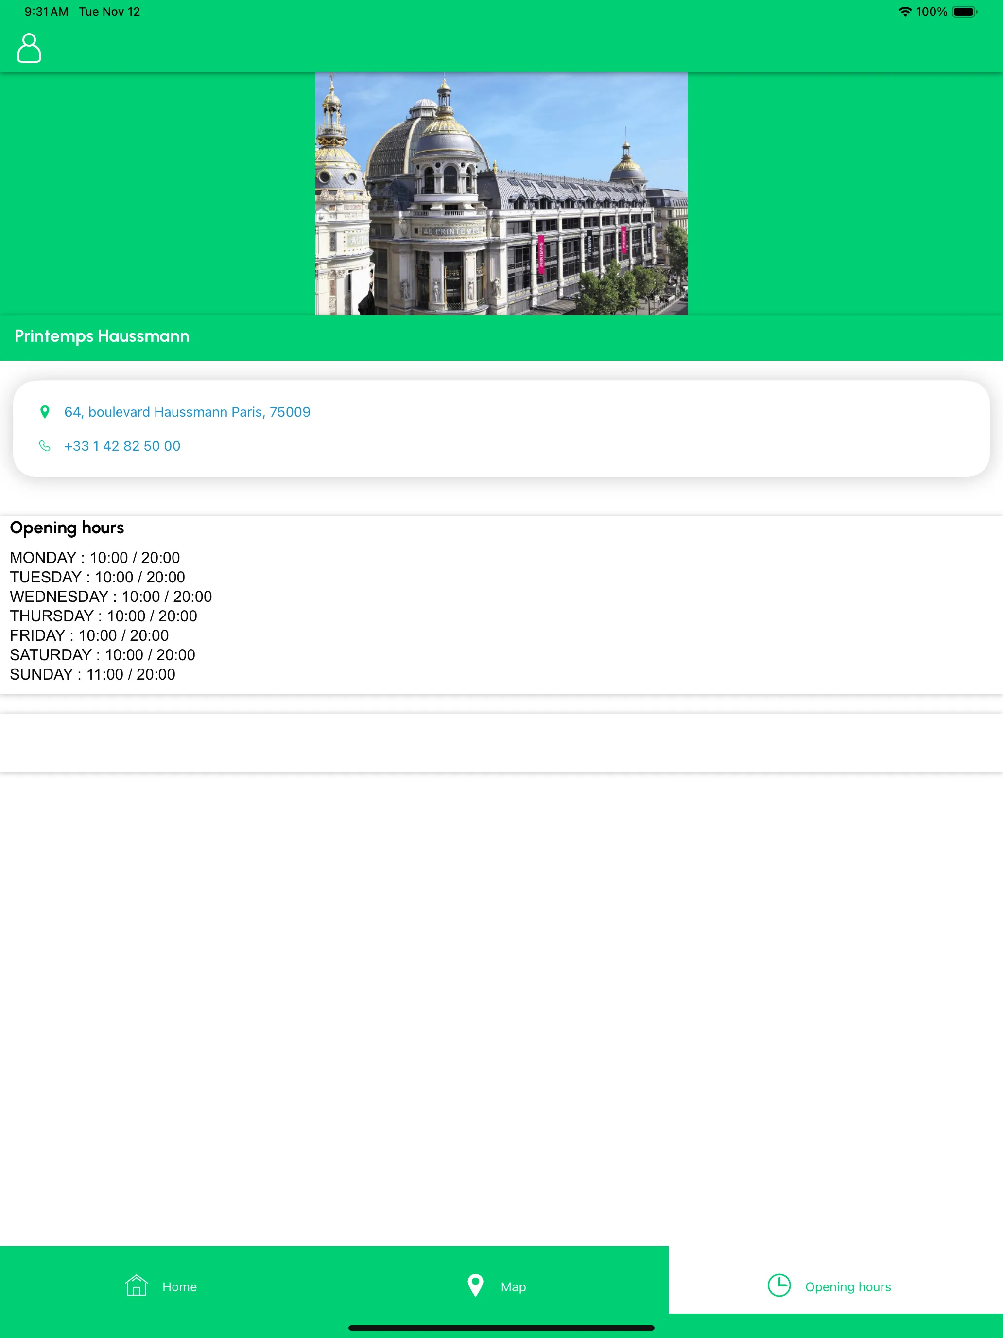Tap the Wi-Fi status icon
Screen dimensions: 1003x1338
coord(904,12)
